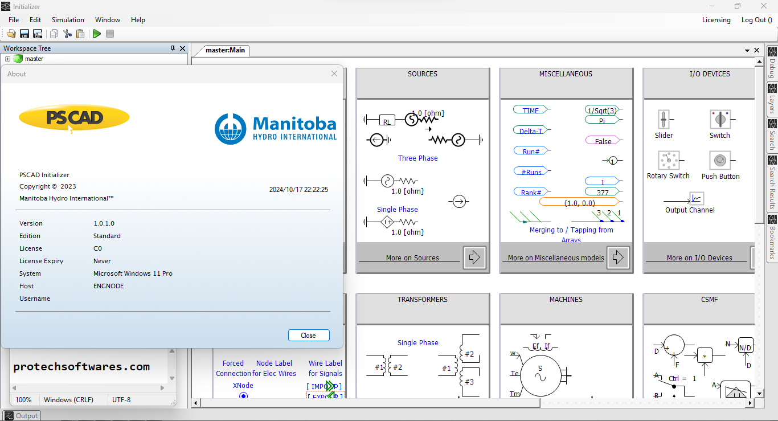Viewport: 778px width, 421px height.
Task: Select the Switch I/O device component
Action: click(x=720, y=120)
